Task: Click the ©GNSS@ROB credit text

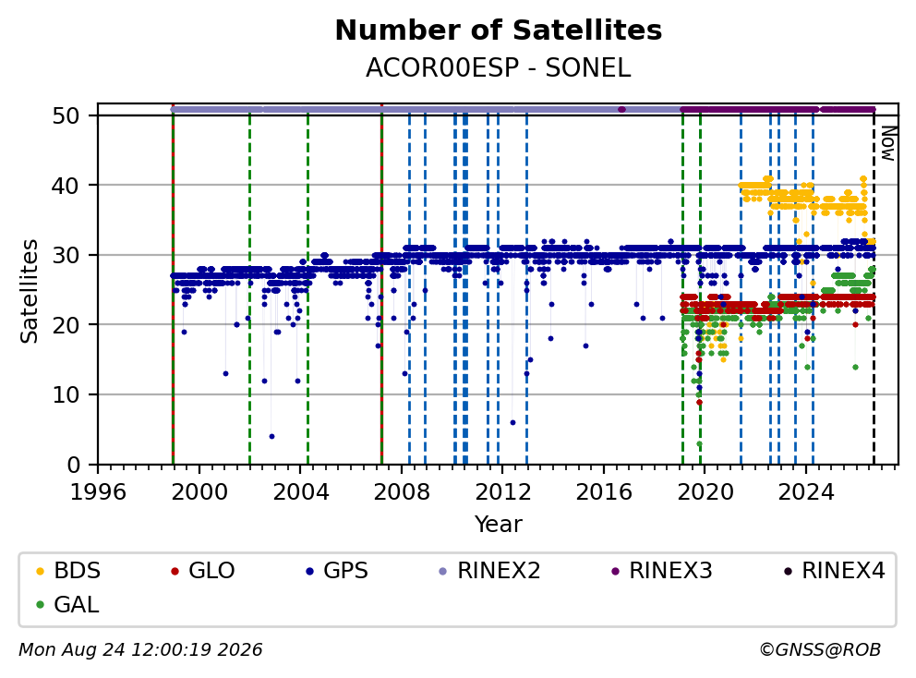Action: (820, 650)
